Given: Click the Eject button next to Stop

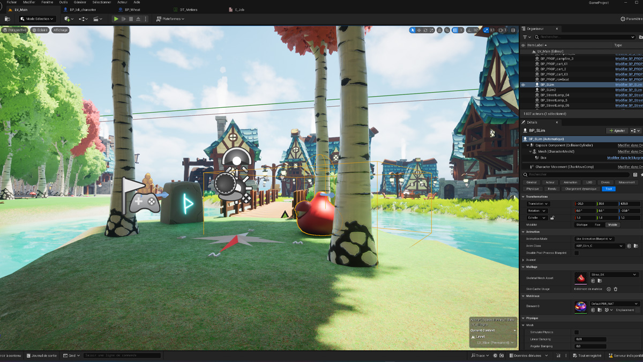Looking at the screenshot, I should point(138,19).
